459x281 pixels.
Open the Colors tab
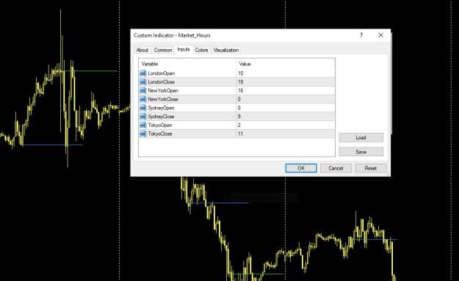click(201, 50)
